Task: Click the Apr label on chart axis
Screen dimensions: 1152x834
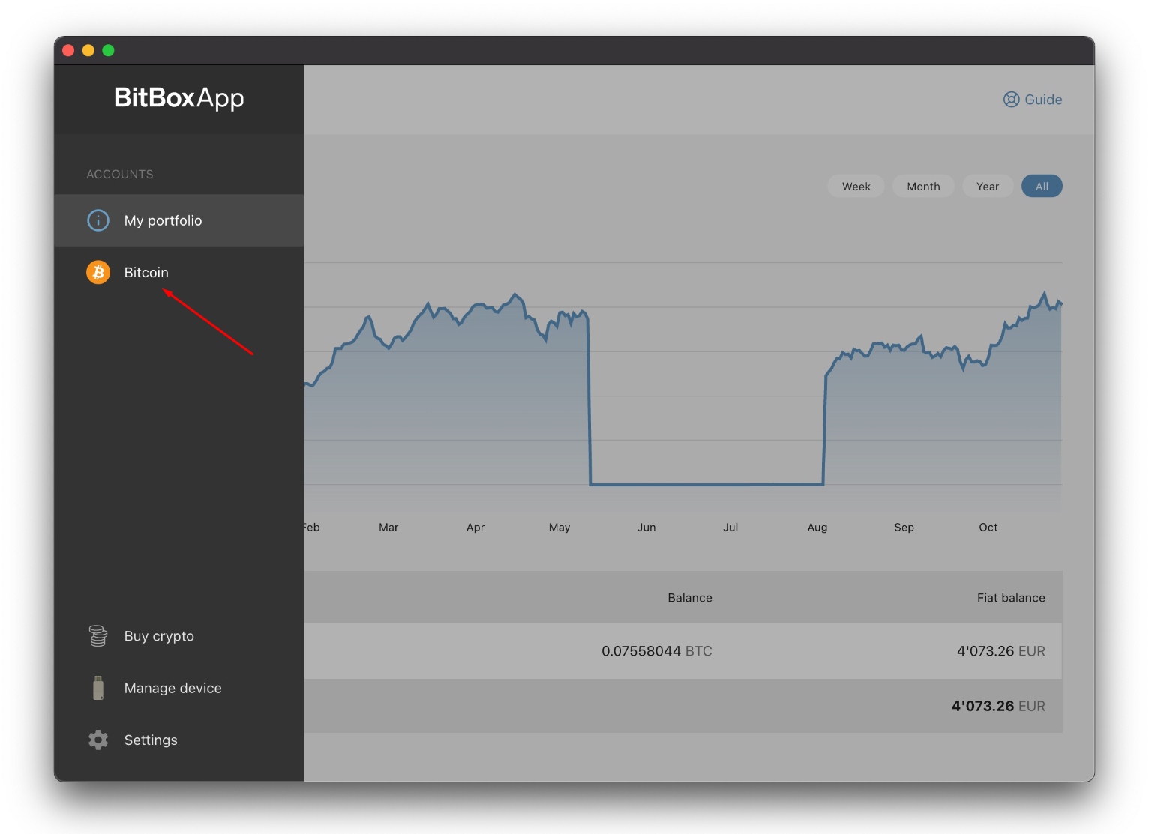Action: [x=475, y=528]
